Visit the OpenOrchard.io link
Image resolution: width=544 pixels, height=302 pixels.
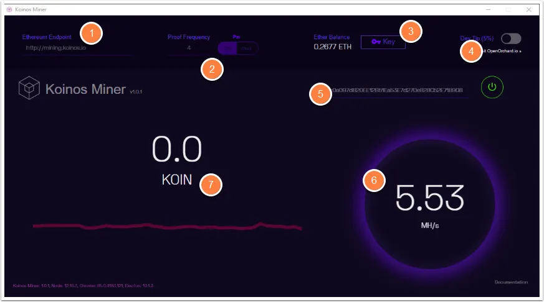tap(502, 51)
